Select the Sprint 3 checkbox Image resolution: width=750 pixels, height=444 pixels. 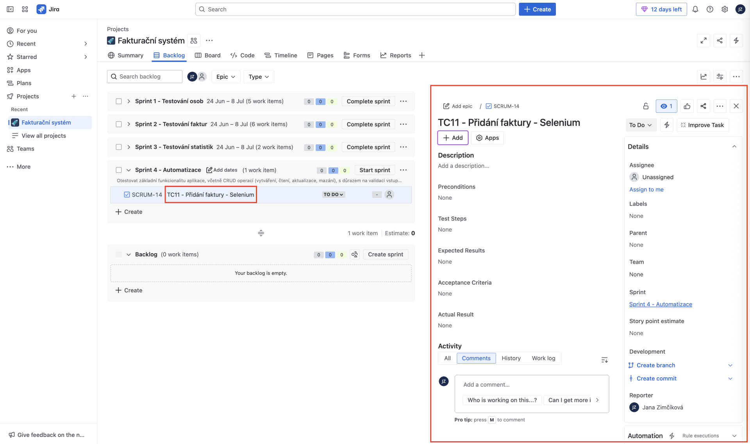[x=119, y=147]
